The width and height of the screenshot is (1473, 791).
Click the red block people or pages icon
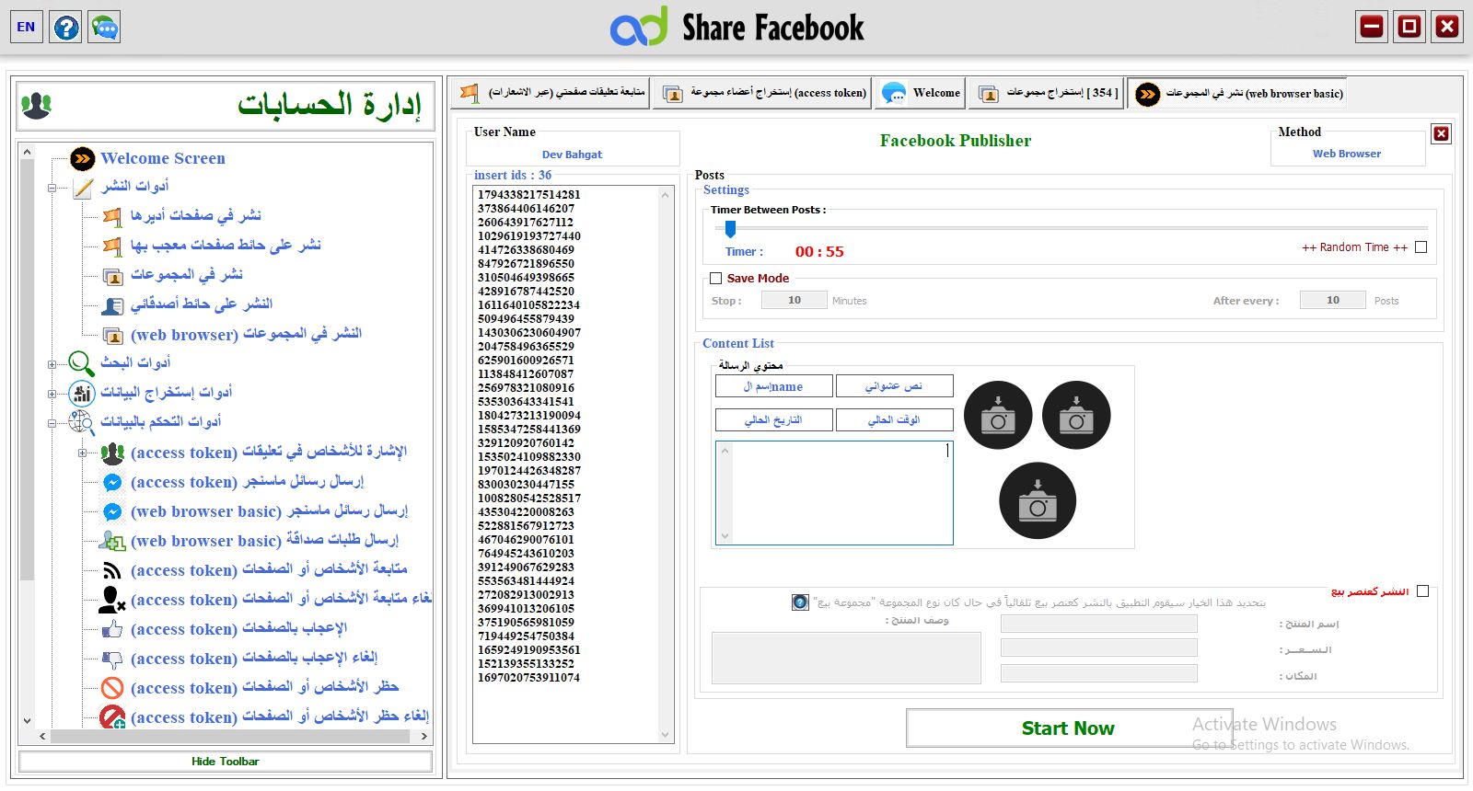[x=112, y=688]
